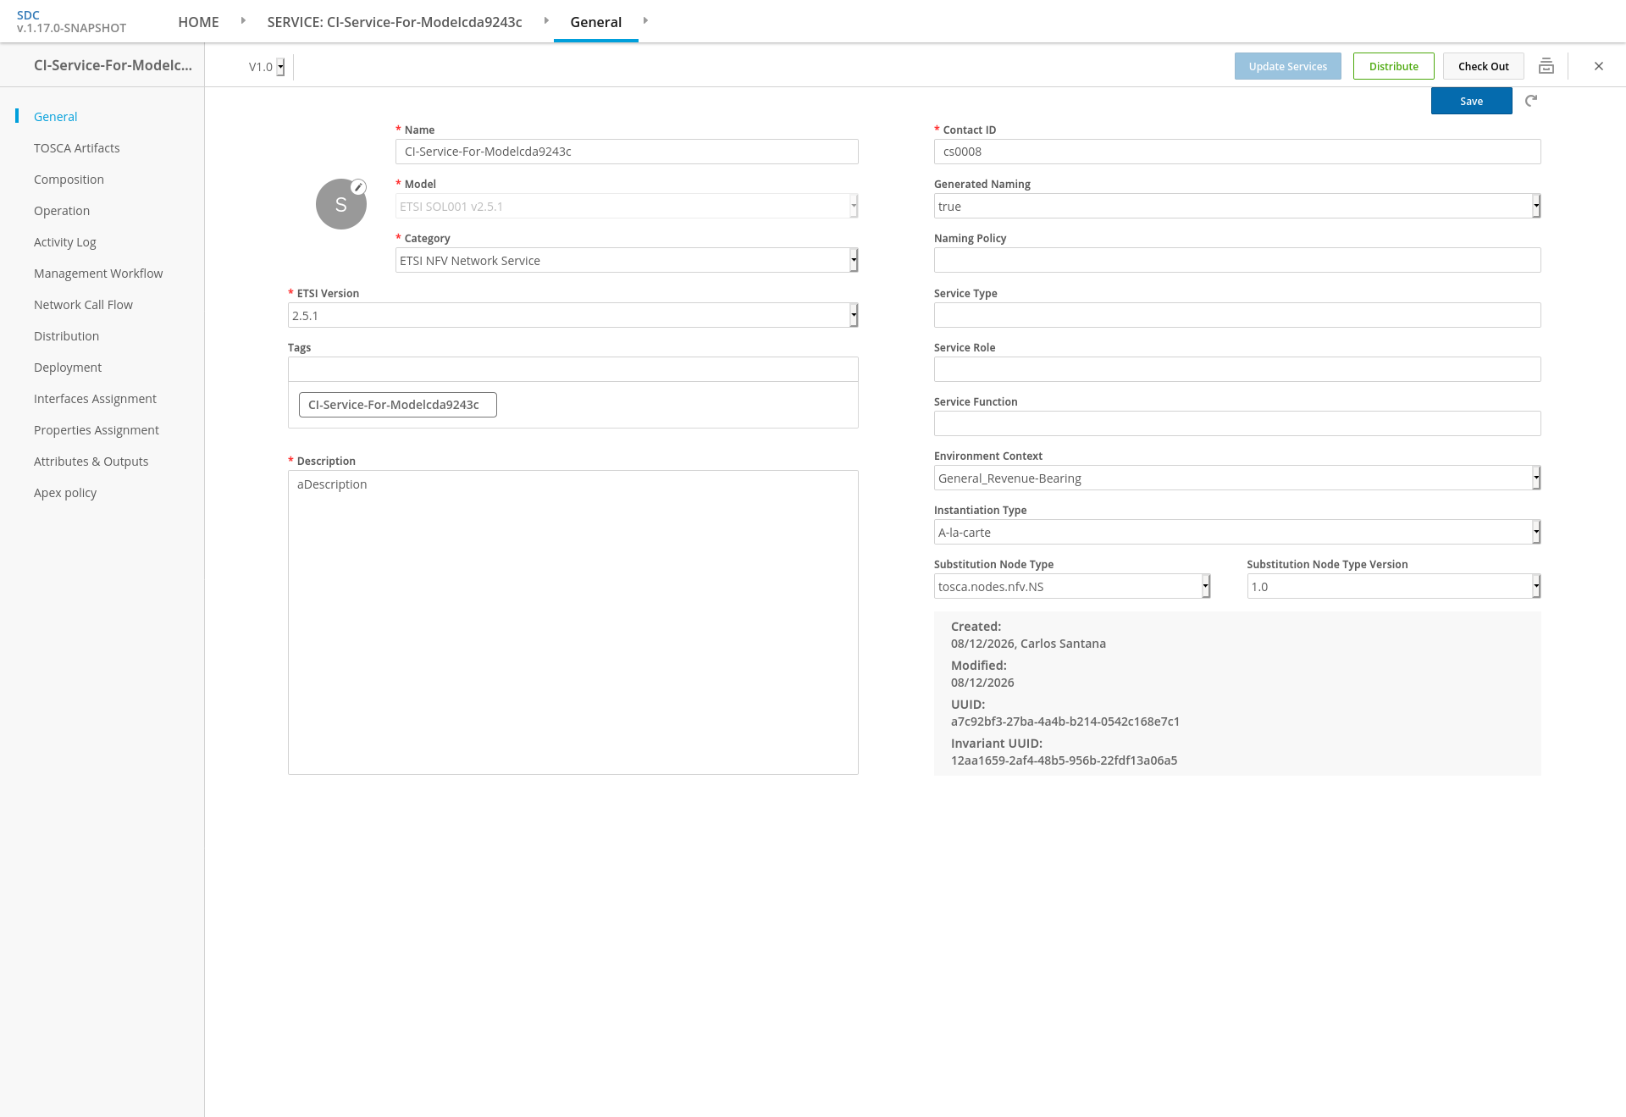Click the breadcrumb arrow after SERVICE name
Image resolution: width=1626 pixels, height=1117 pixels.
[x=546, y=20]
